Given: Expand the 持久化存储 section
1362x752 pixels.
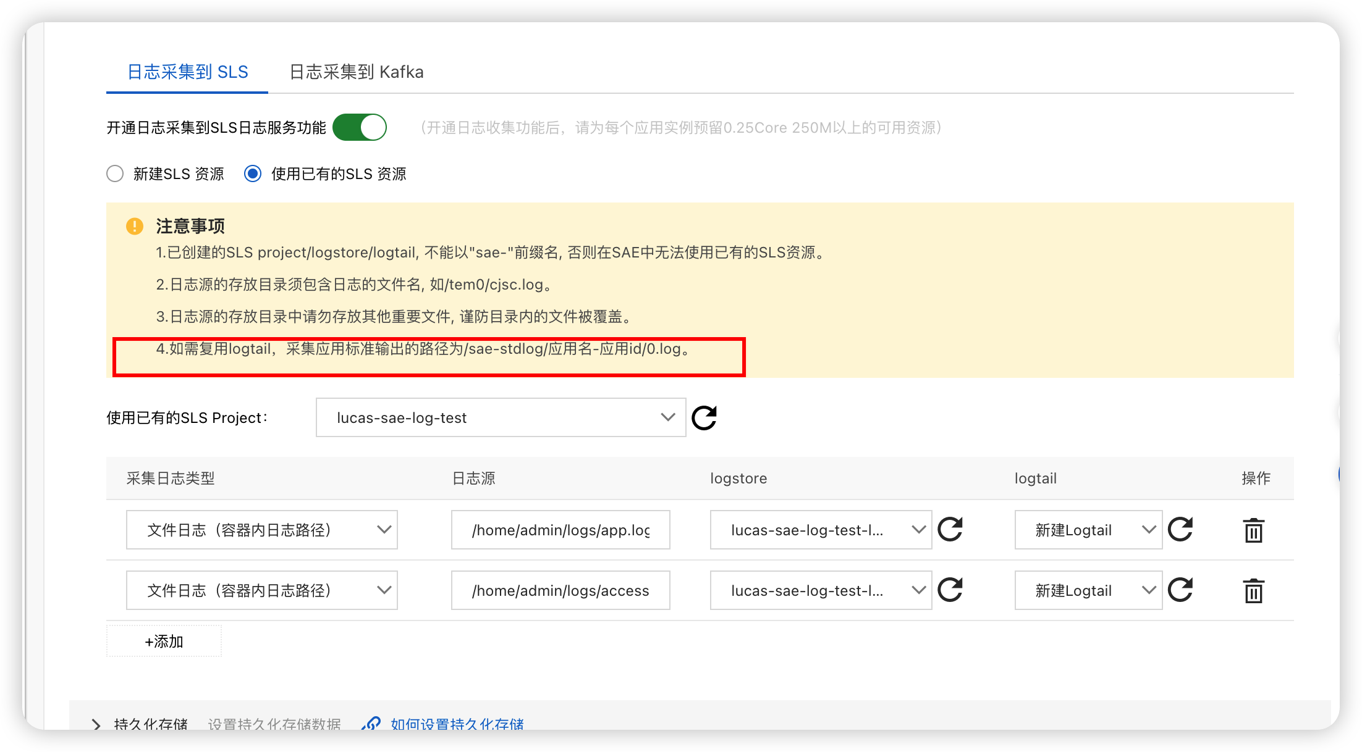Looking at the screenshot, I should coord(96,724).
